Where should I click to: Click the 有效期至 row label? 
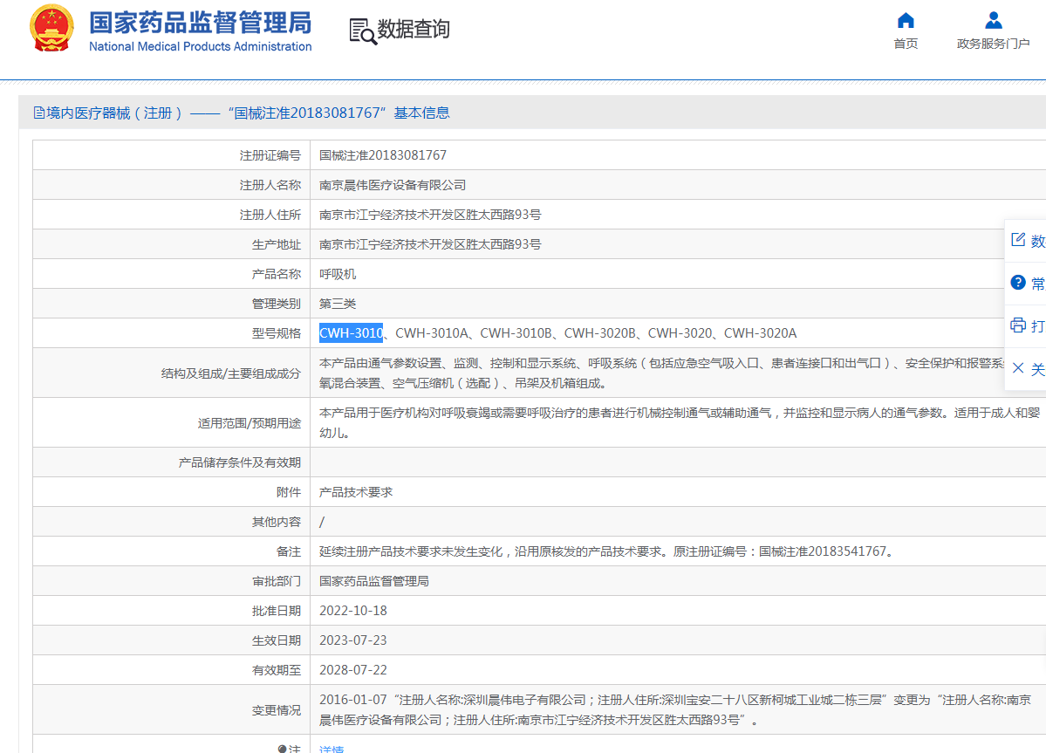(x=277, y=670)
